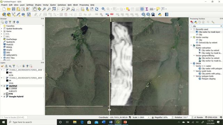Select the Pan Map hand tool

pos(34,9)
